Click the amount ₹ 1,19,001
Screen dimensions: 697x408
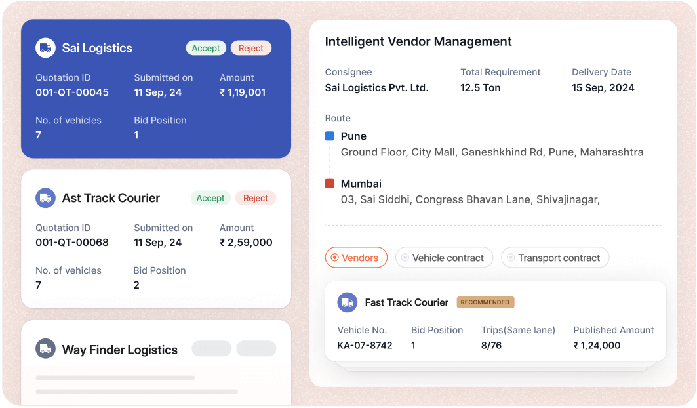(x=243, y=92)
